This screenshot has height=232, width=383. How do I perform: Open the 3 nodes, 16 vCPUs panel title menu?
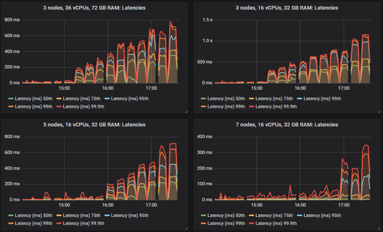(x=287, y=8)
